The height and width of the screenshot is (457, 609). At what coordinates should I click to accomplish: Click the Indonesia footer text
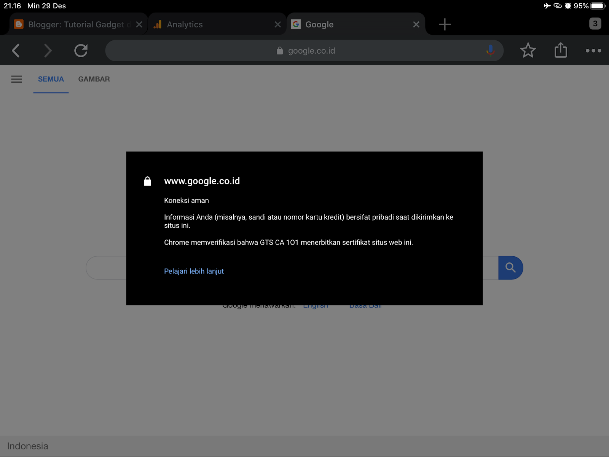click(x=28, y=446)
